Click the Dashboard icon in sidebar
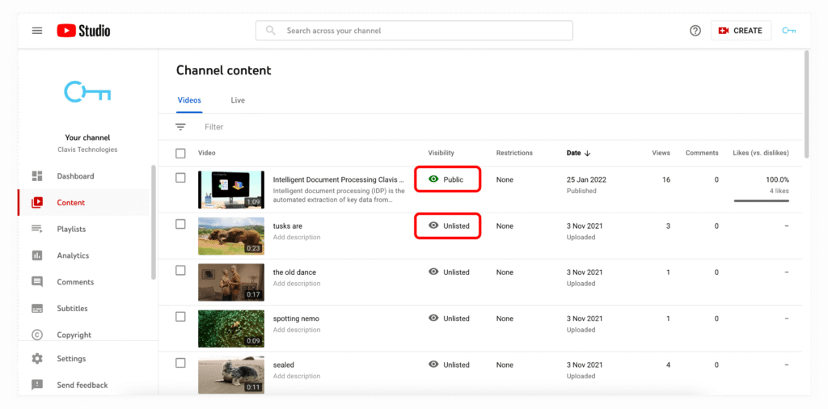The width and height of the screenshot is (828, 409). (x=37, y=176)
